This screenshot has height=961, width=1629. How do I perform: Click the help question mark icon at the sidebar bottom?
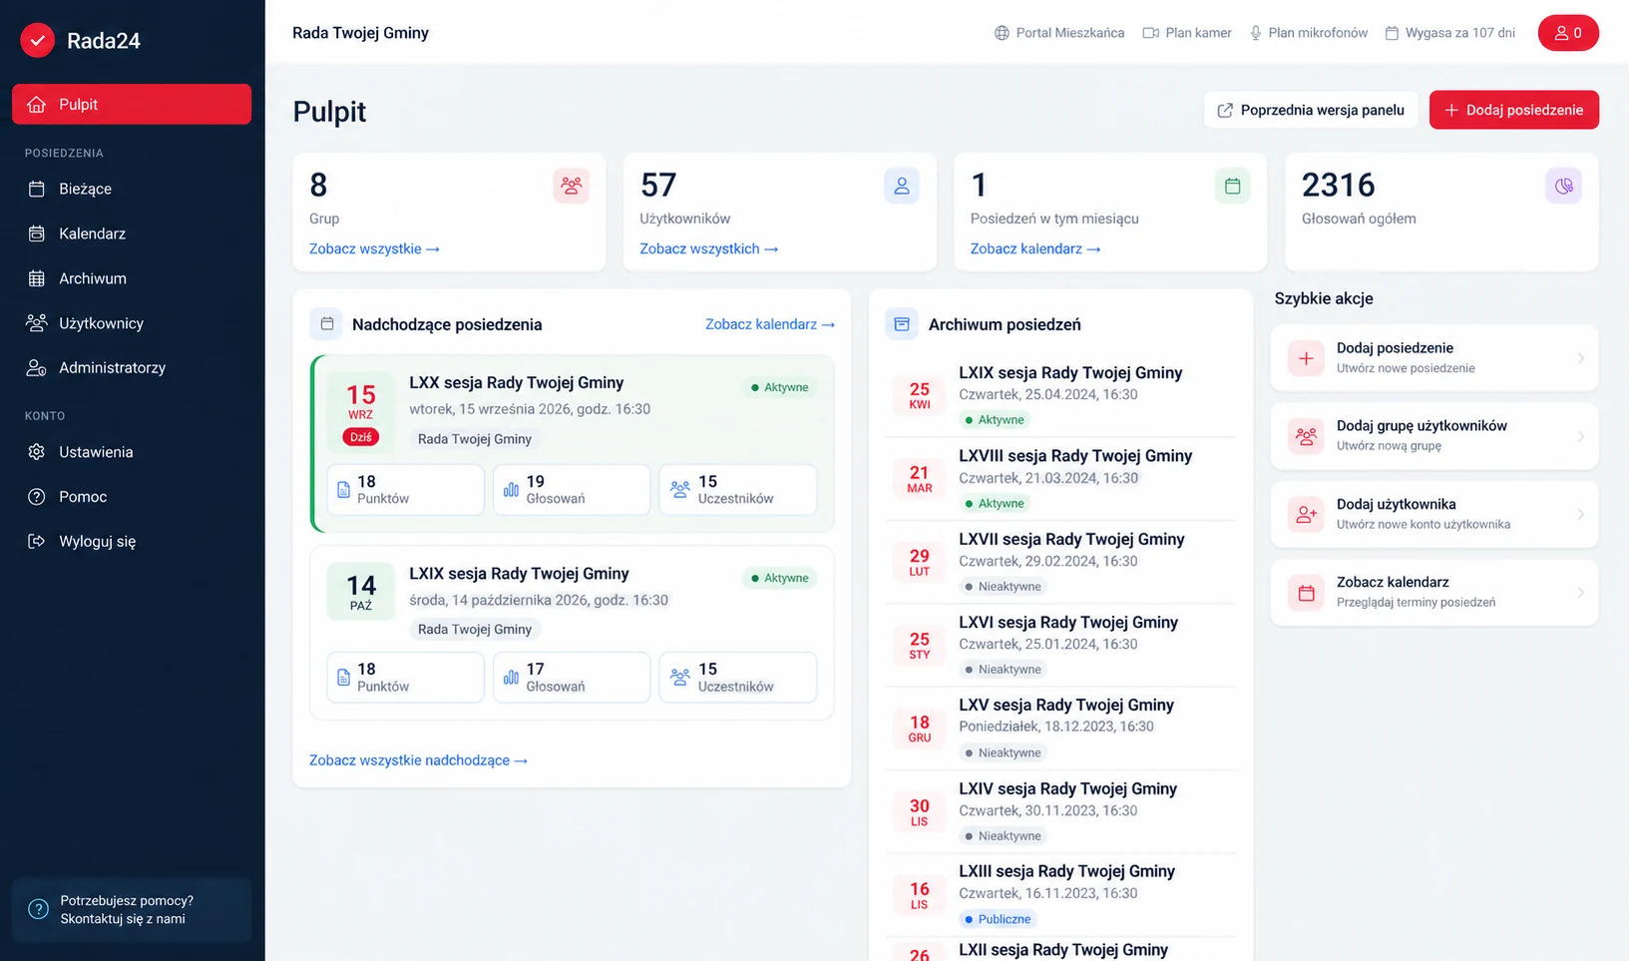[38, 909]
